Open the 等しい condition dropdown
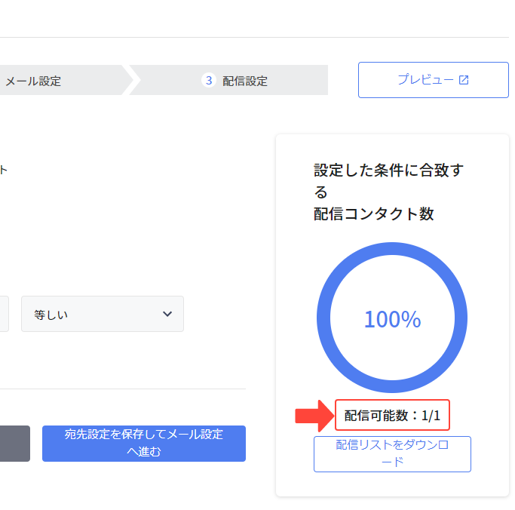This screenshot has height=510, width=515. click(x=103, y=314)
